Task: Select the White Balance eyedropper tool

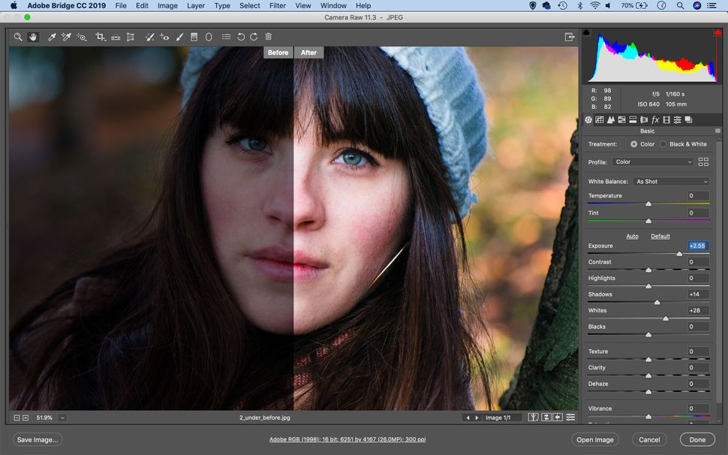Action: coord(52,36)
